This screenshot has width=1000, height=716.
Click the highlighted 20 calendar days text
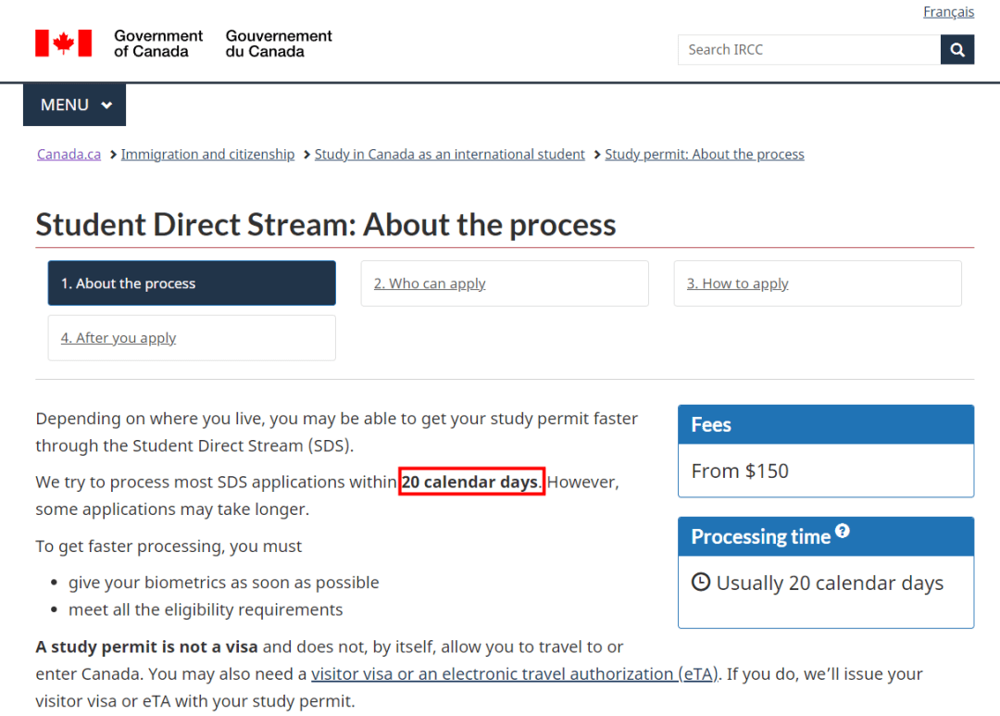[471, 482]
